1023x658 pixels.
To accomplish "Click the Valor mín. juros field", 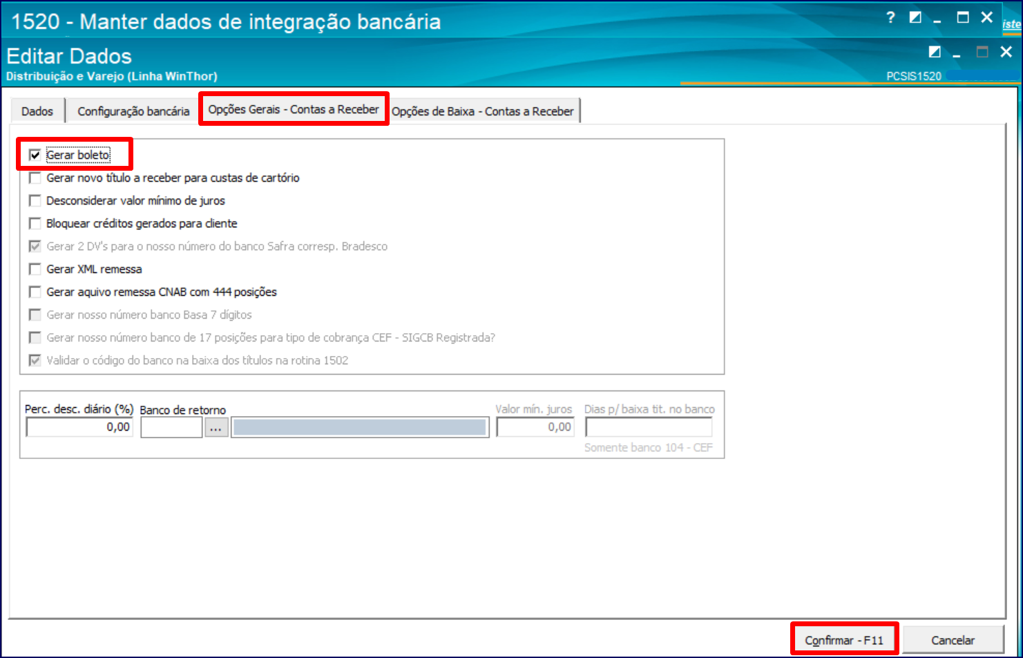I will coord(535,427).
